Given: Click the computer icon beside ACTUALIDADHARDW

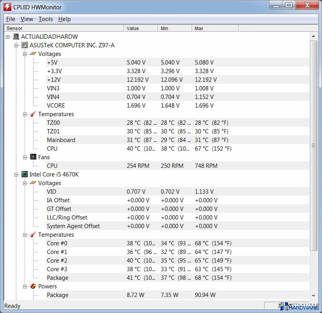Looking at the screenshot, I should (x=16, y=37).
